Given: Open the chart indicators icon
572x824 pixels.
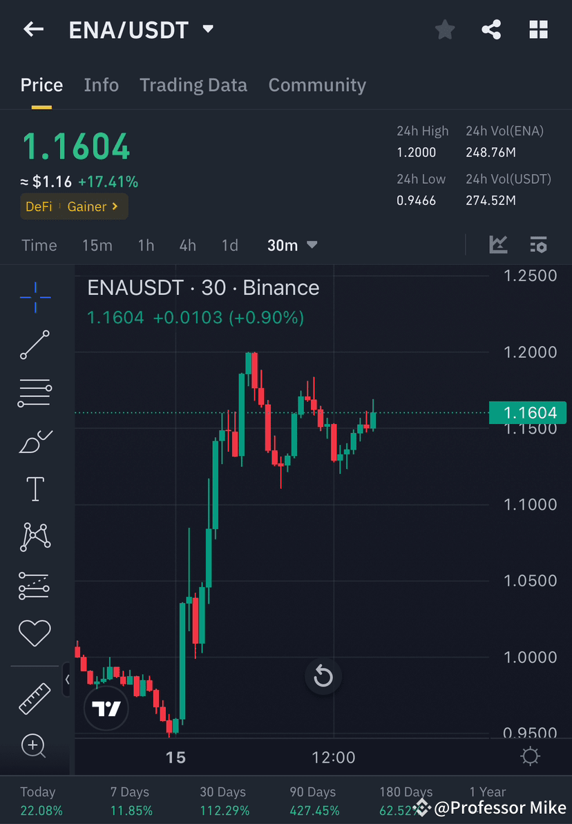Looking at the screenshot, I should coord(498,245).
